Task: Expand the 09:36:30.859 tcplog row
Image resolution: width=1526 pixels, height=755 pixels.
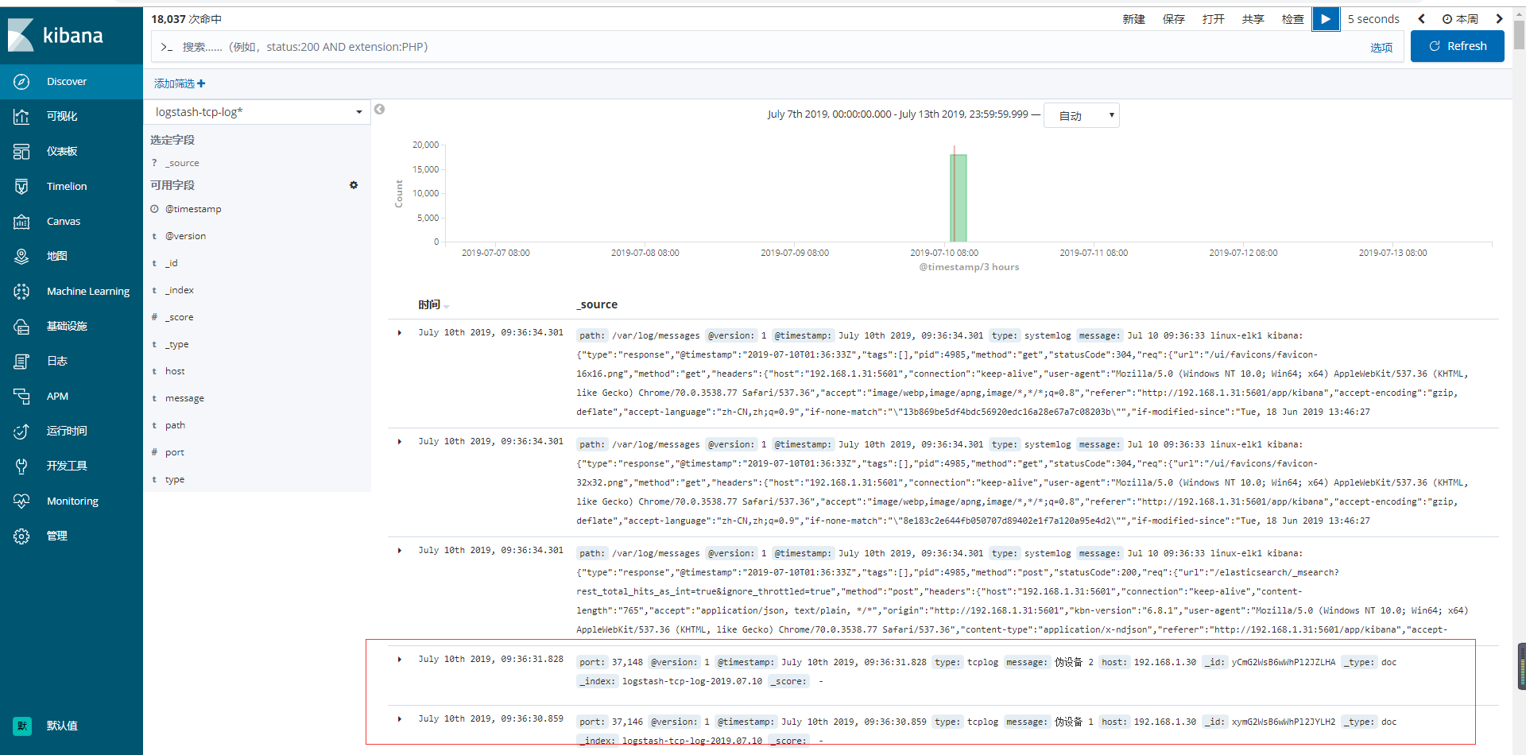Action: pos(400,719)
